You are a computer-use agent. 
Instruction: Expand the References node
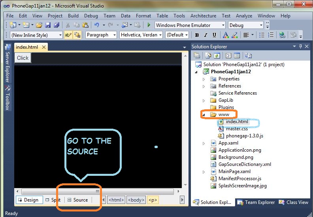click(204, 86)
